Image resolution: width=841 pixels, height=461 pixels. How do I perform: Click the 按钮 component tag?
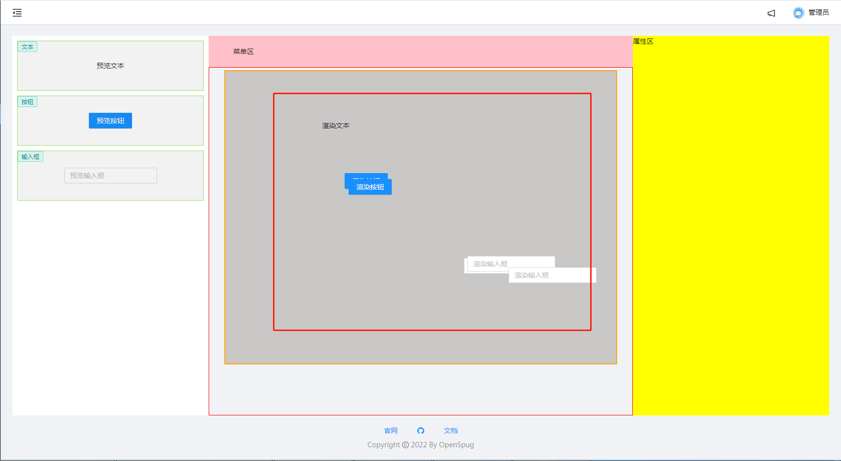tap(27, 102)
